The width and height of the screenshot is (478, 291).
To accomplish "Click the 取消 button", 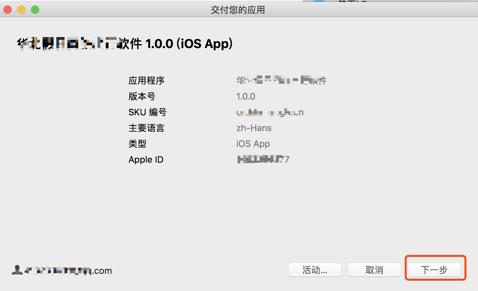I will [x=374, y=270].
